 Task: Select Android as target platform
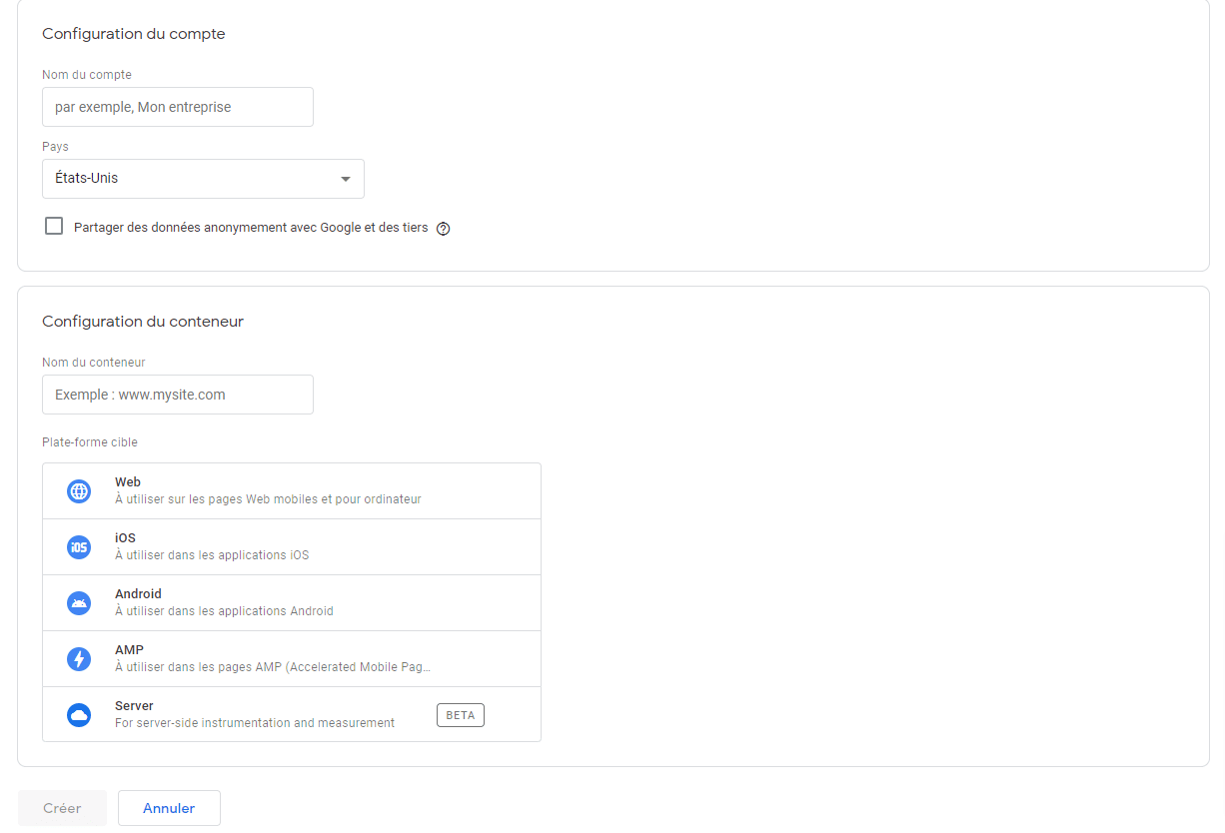pyautogui.click(x=138, y=594)
